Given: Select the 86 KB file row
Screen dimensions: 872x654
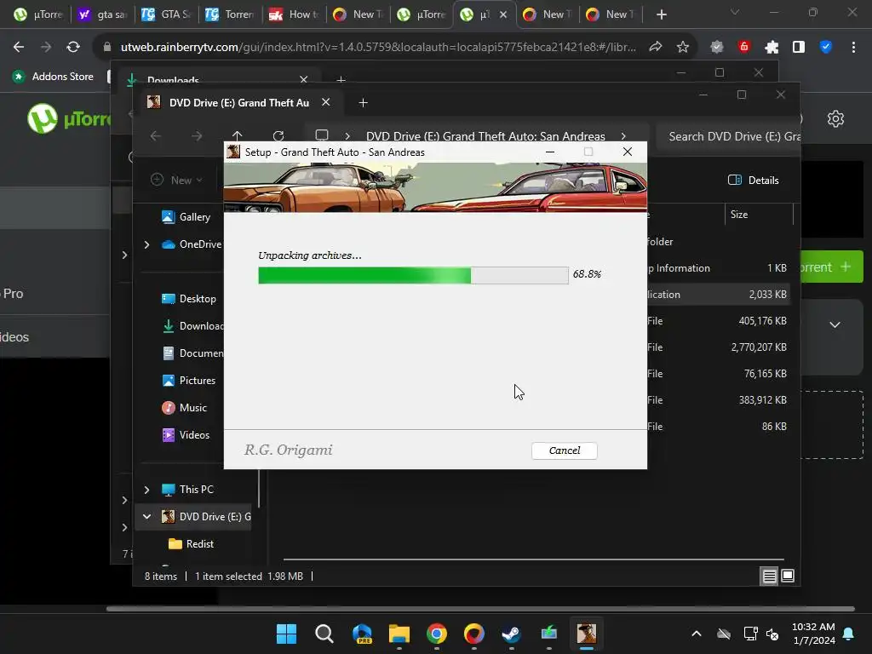Looking at the screenshot, I should click(x=717, y=427).
